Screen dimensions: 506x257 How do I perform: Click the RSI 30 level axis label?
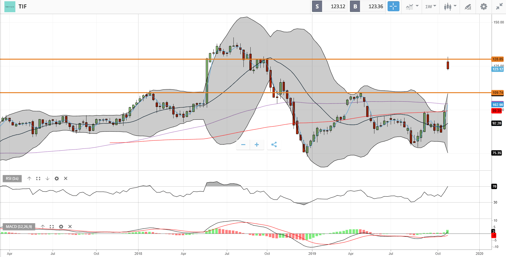pyautogui.click(x=495, y=202)
